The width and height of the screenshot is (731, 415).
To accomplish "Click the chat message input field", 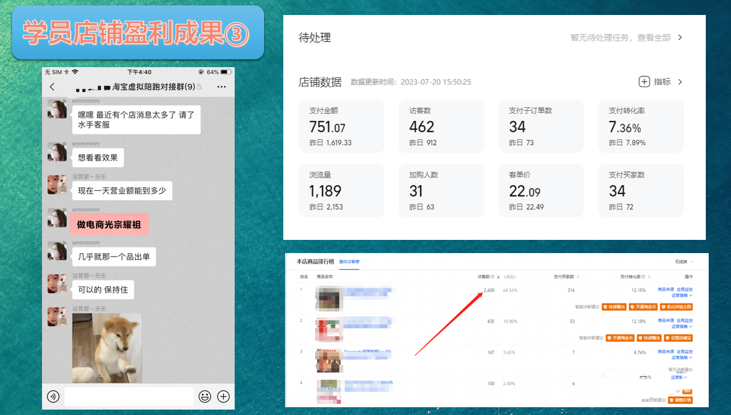I will click(129, 396).
